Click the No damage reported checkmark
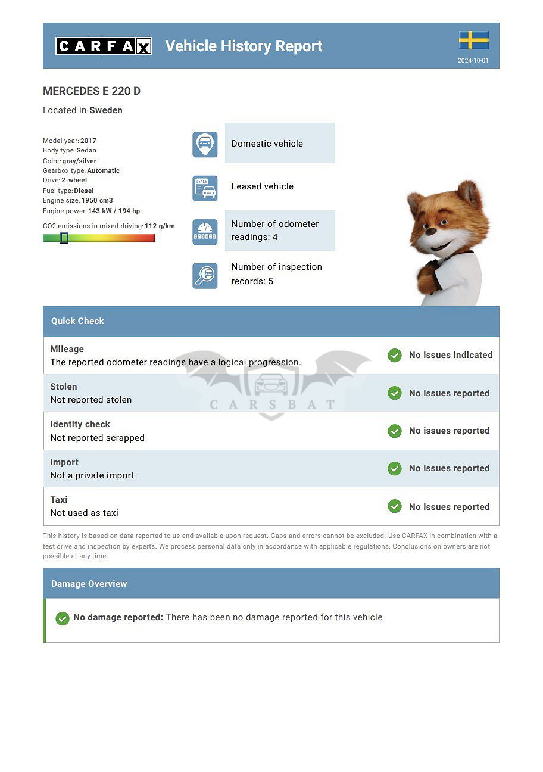The height and width of the screenshot is (772, 543). 63,618
